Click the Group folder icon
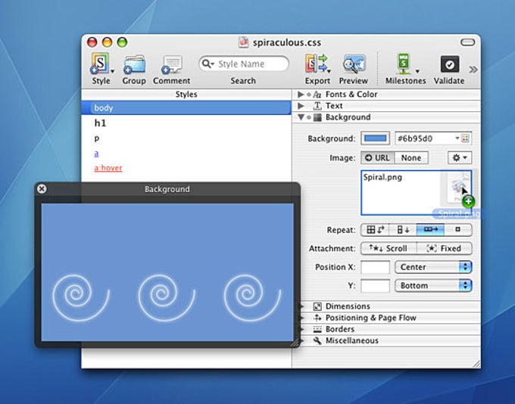 tap(133, 64)
